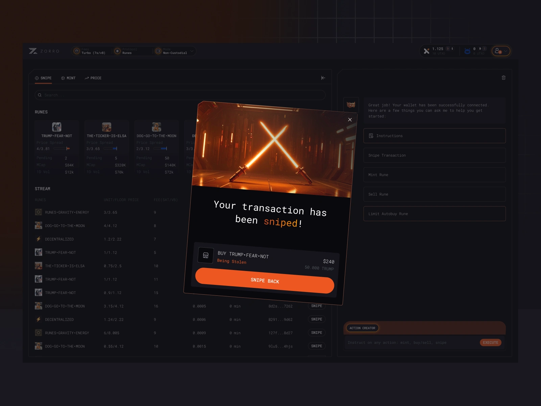
Task: Click the Mode wallet icon in header
Action: pos(158,51)
